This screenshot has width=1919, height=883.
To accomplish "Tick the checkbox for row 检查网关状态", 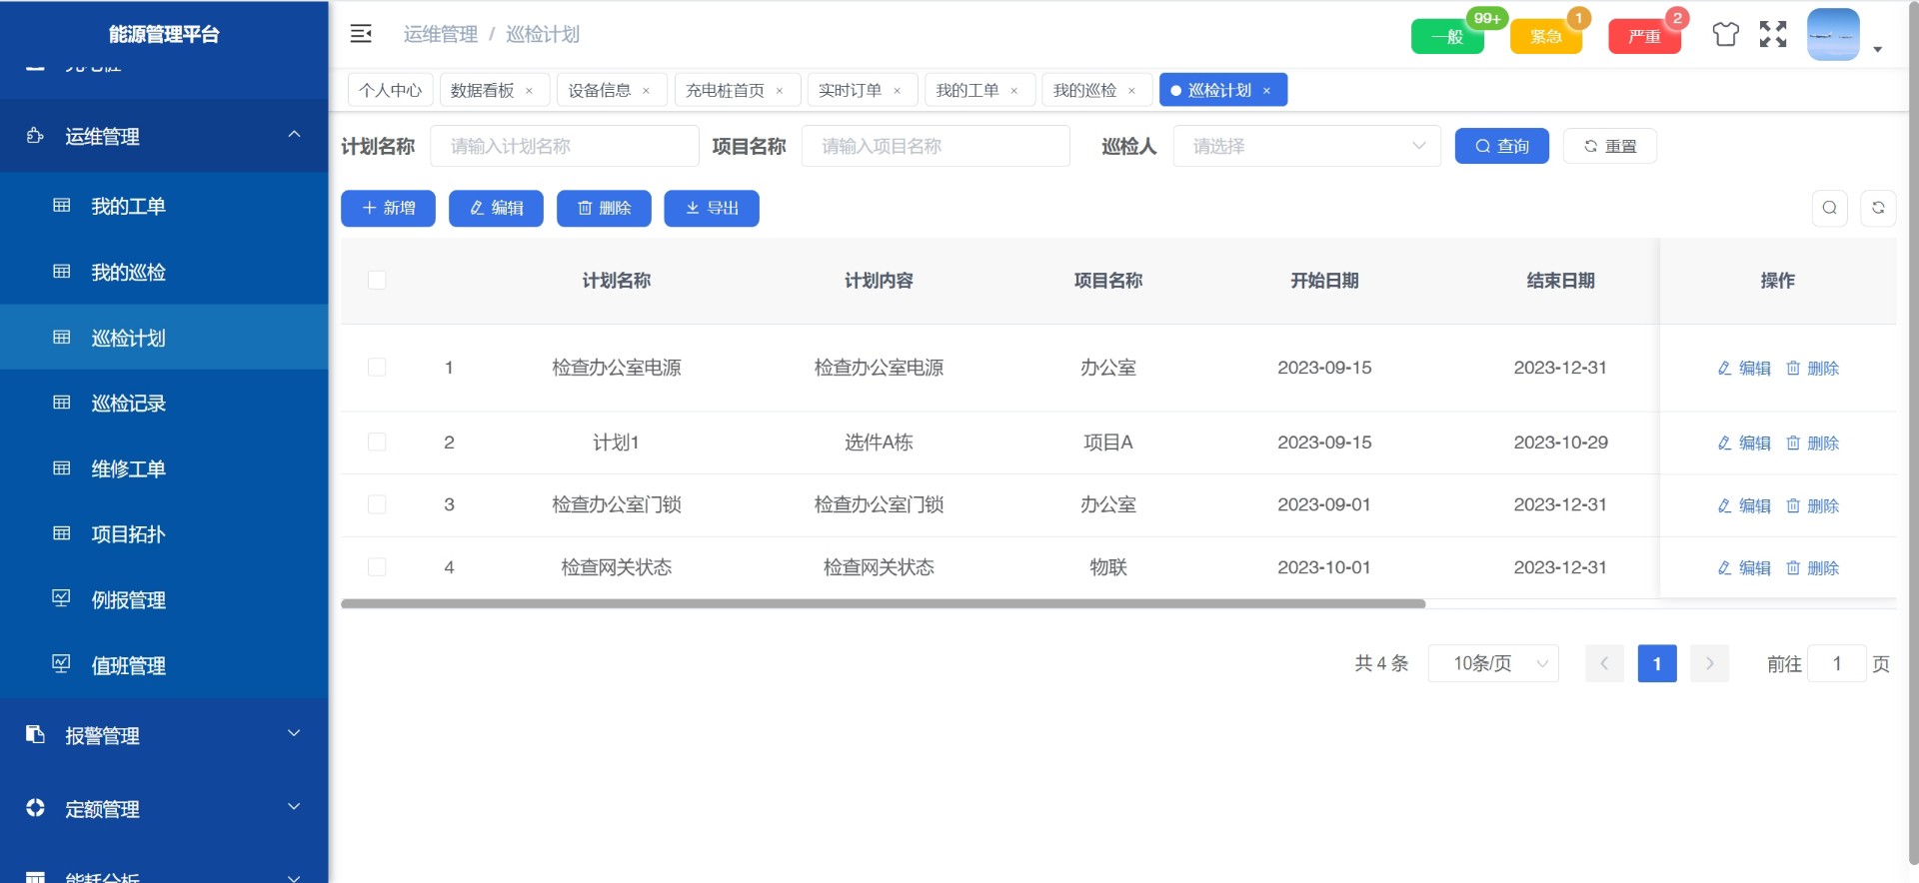I will [377, 567].
